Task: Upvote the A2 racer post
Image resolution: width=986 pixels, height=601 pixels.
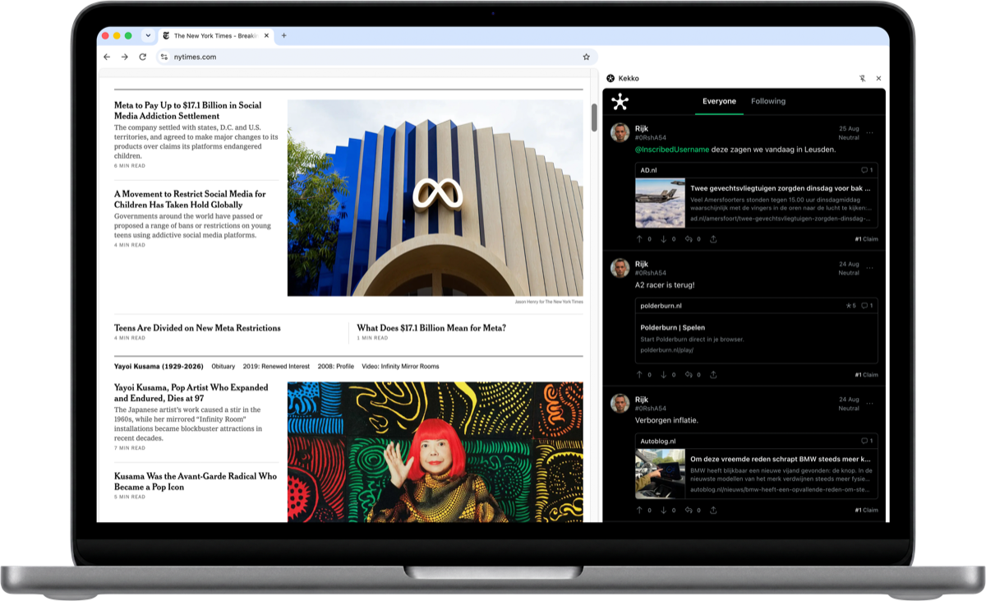Action: (640, 375)
